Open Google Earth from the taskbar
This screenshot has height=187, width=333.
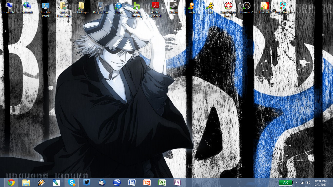tap(117, 182)
